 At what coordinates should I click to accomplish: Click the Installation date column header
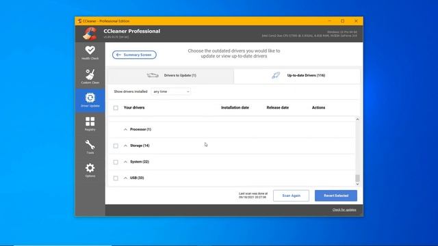coord(235,108)
